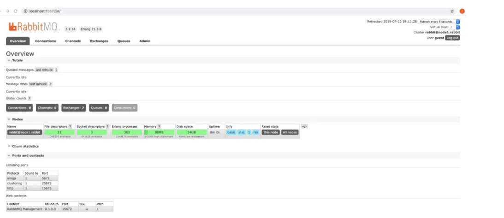
Task: Click the clustering protocol cell
Action: [x=15, y=184]
